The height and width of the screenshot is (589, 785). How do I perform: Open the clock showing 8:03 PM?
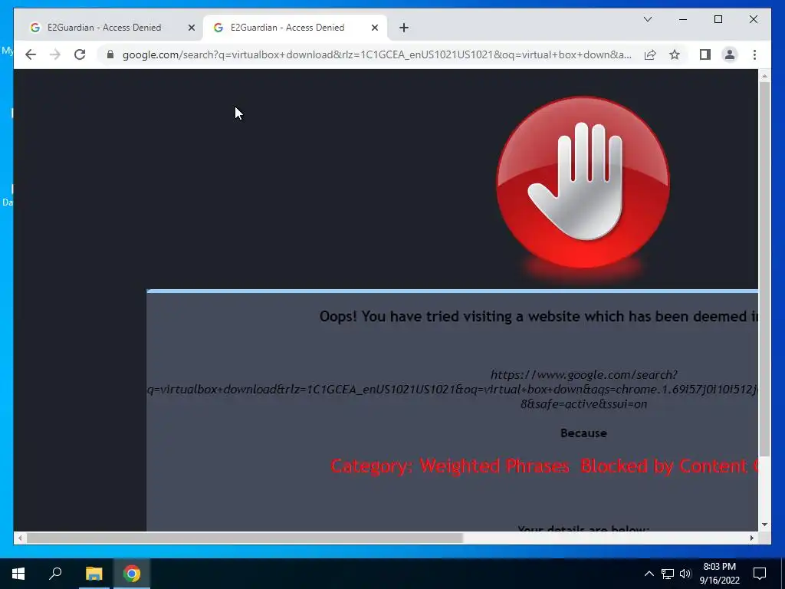pyautogui.click(x=719, y=574)
